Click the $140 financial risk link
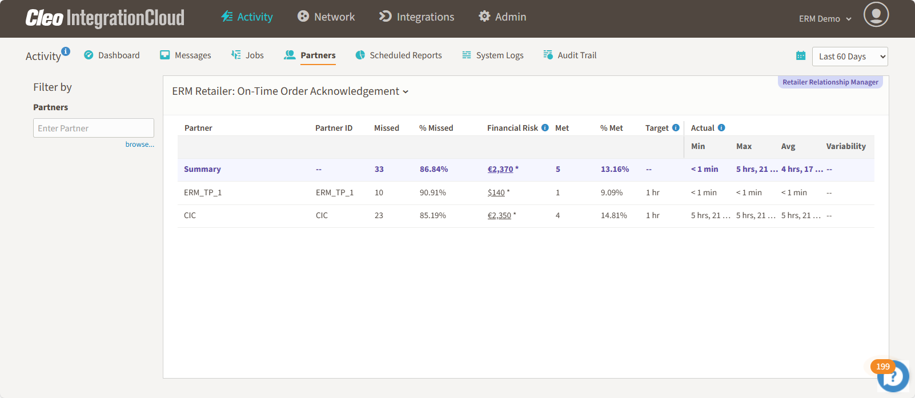Screen dimensions: 915x398 pyautogui.click(x=496, y=193)
